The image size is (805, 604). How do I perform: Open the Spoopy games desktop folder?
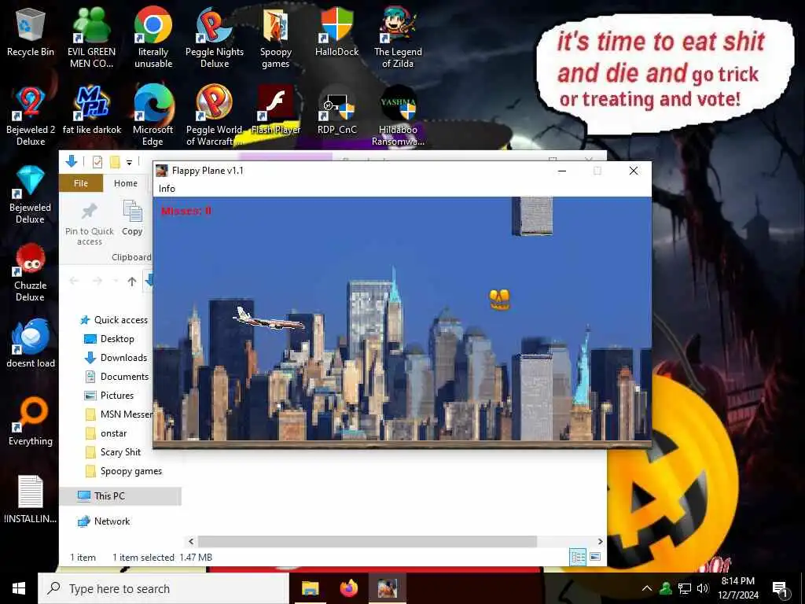tap(276, 38)
